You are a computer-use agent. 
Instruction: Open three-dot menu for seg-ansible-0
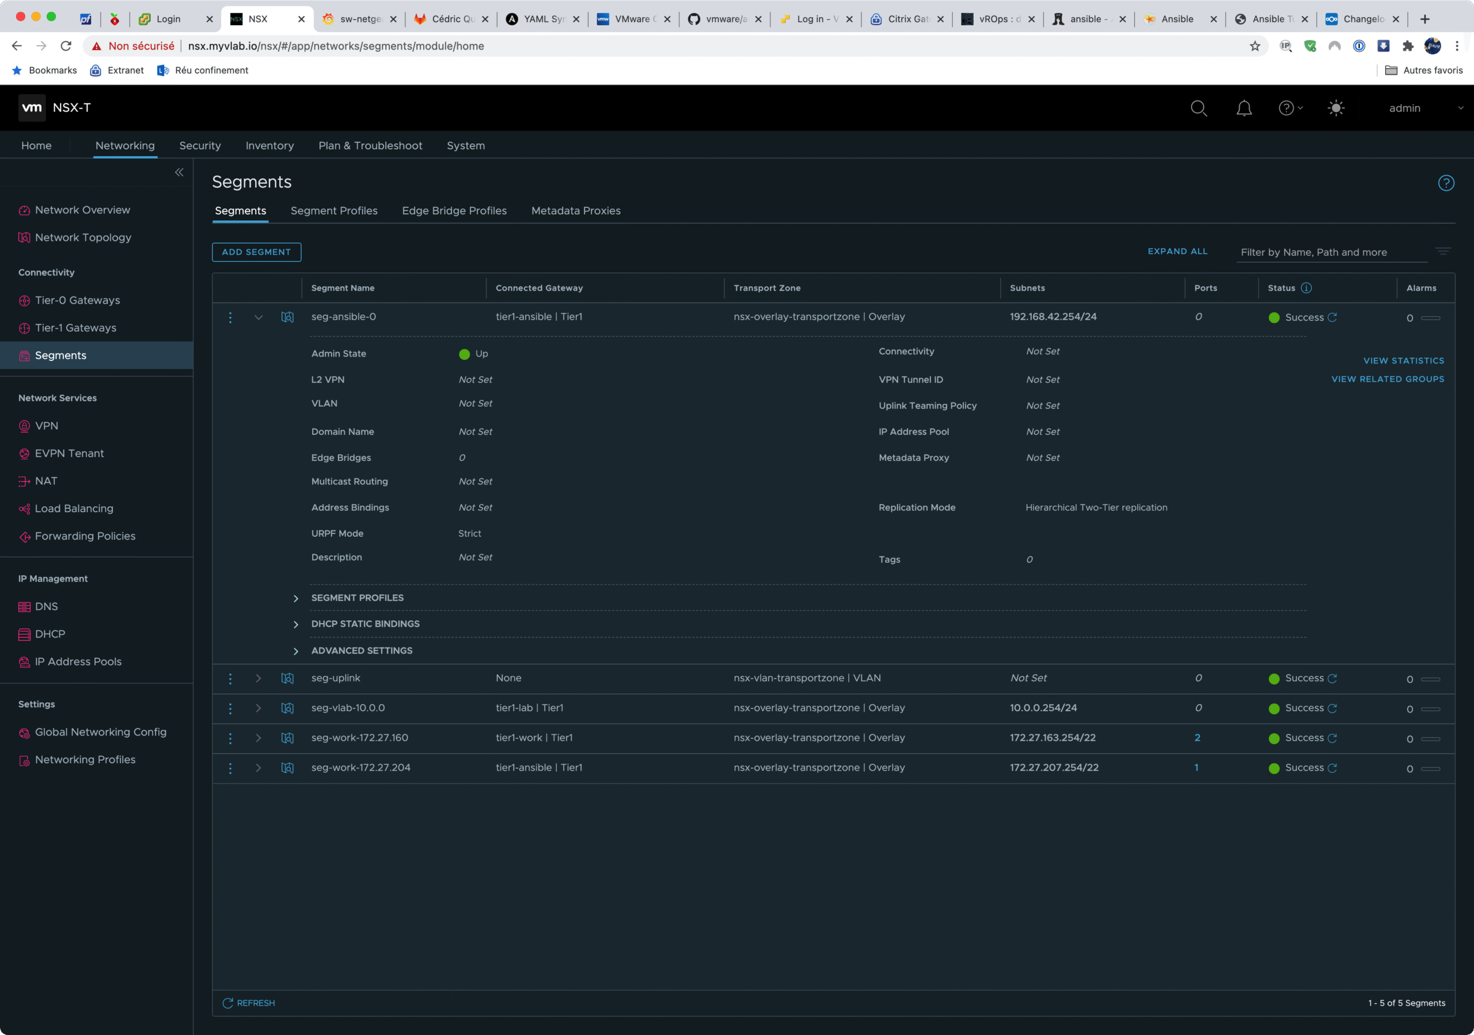[230, 317]
